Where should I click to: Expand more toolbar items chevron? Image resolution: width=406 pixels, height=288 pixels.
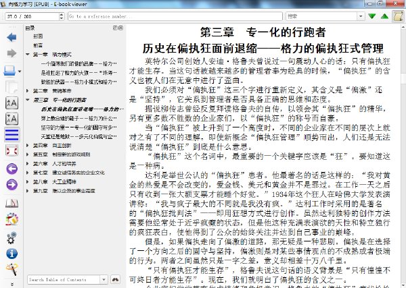click(x=12, y=284)
